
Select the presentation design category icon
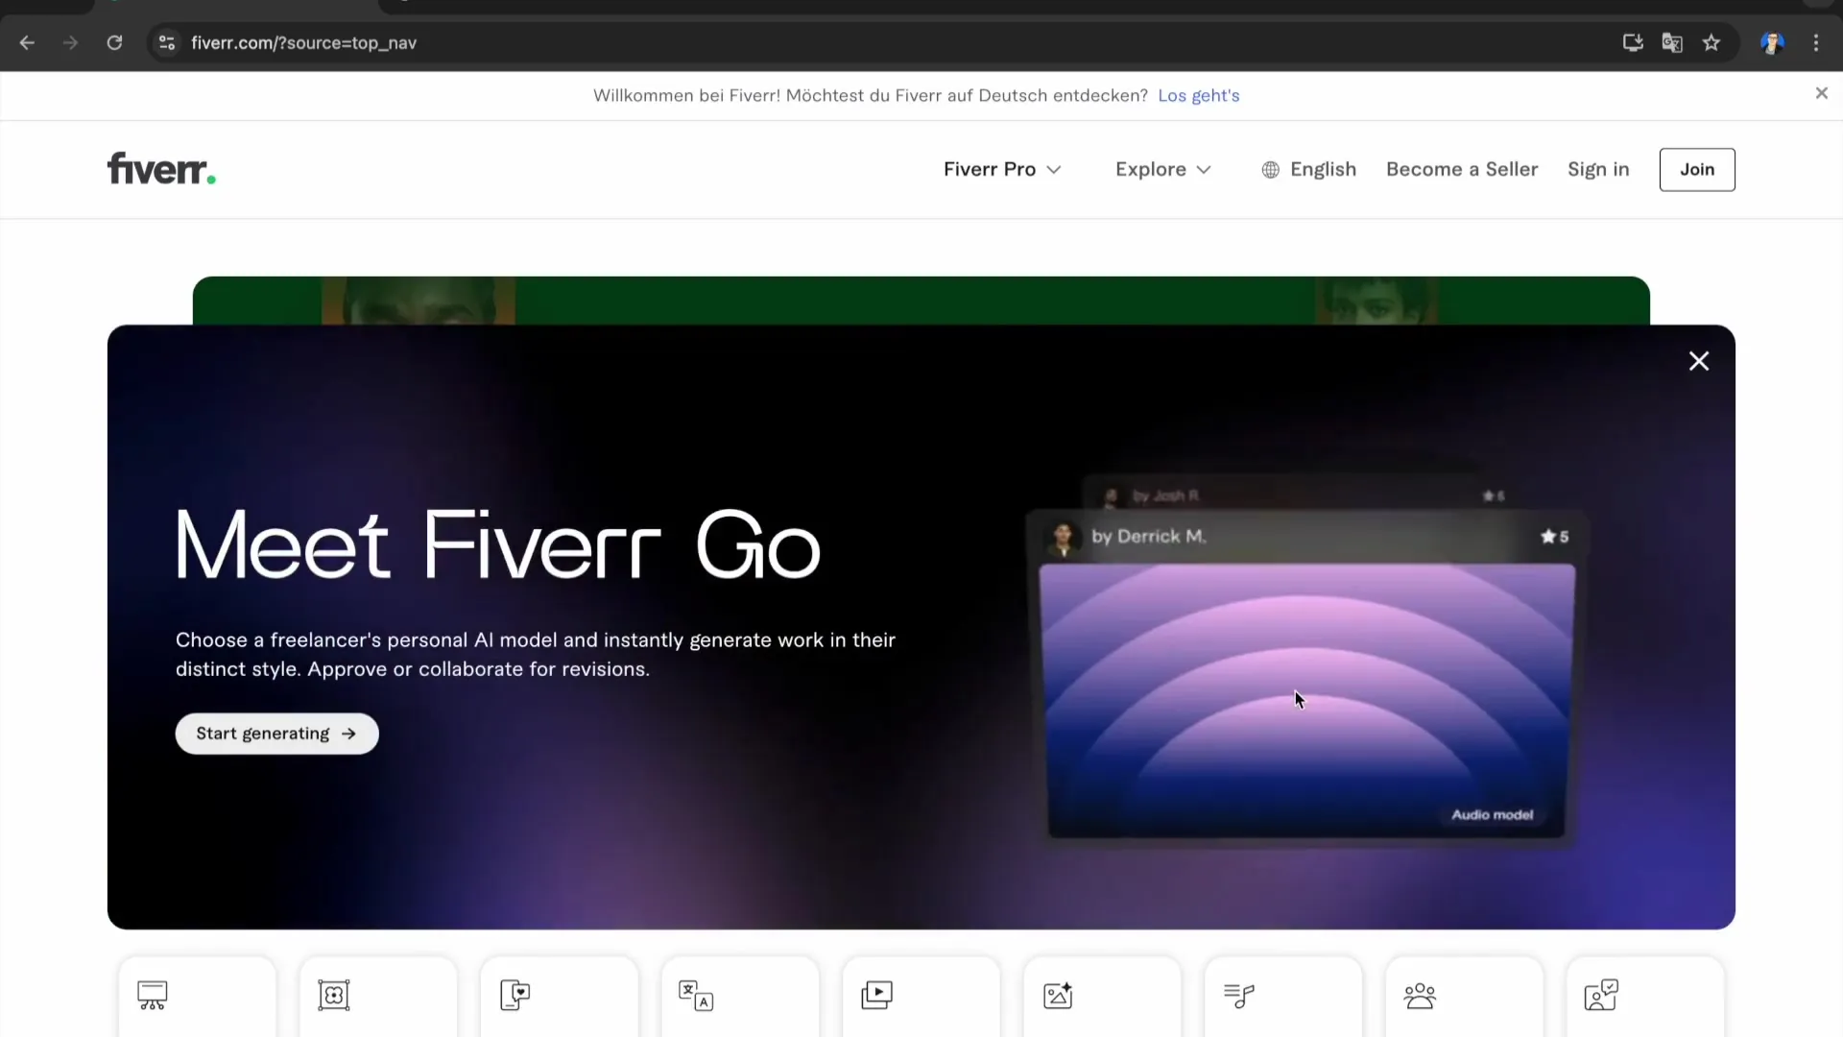(151, 996)
